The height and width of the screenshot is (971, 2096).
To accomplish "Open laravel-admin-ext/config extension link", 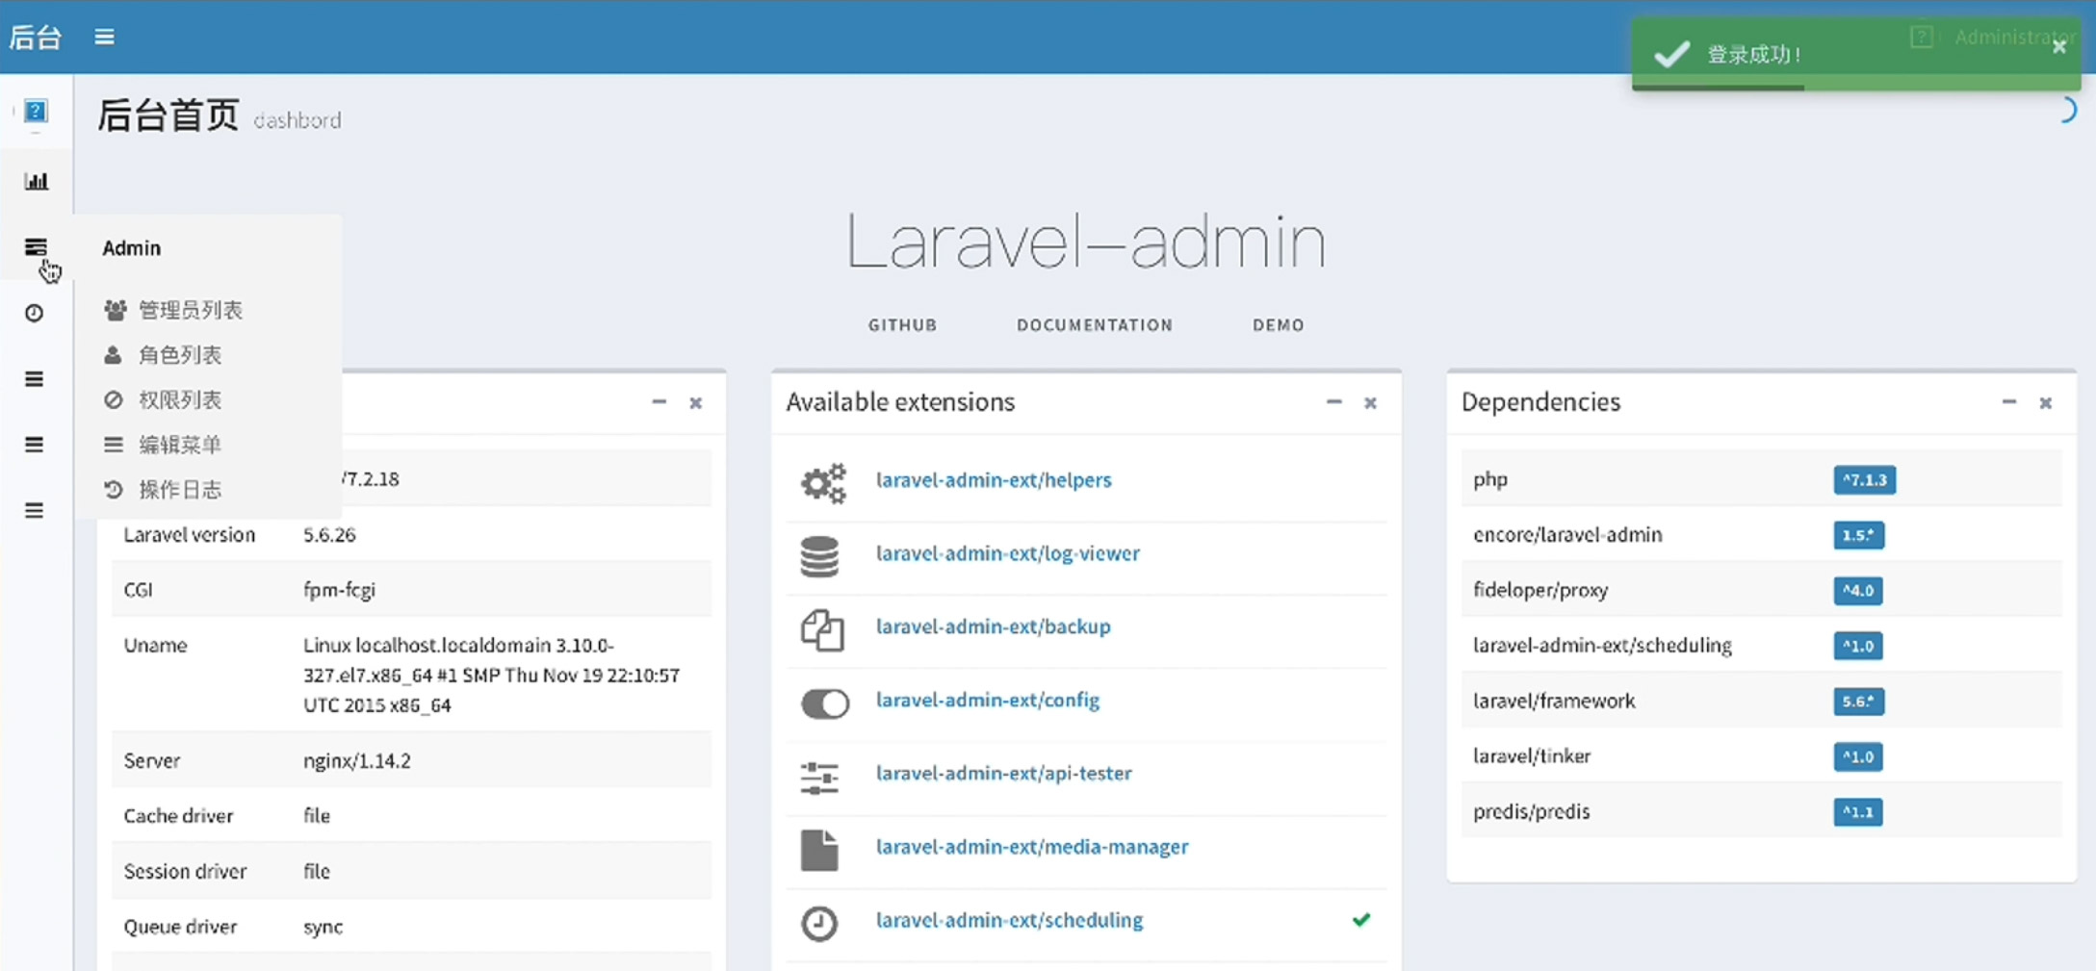I will pos(988,701).
